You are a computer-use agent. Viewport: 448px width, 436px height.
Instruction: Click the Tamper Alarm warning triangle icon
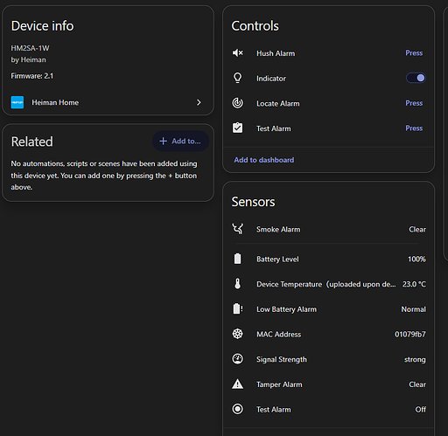(237, 384)
